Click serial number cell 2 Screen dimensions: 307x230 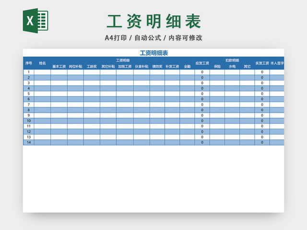(29, 78)
